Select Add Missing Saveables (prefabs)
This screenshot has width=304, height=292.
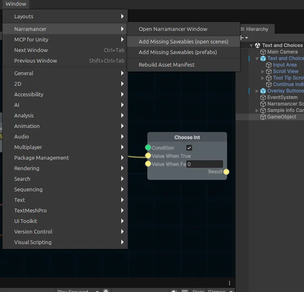coord(184,52)
